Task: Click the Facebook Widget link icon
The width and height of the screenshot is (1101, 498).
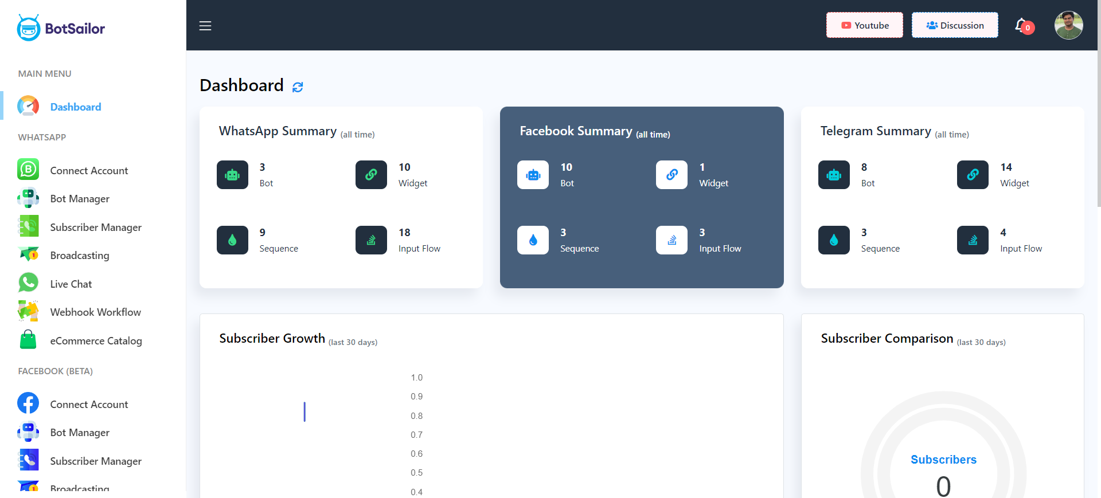Action: pyautogui.click(x=671, y=175)
